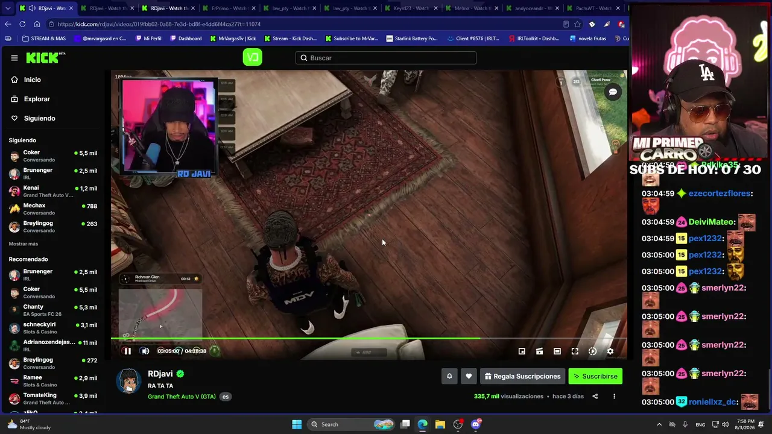The height and width of the screenshot is (434, 772).
Task: Bookmark this page with star icon
Action: [577, 24]
